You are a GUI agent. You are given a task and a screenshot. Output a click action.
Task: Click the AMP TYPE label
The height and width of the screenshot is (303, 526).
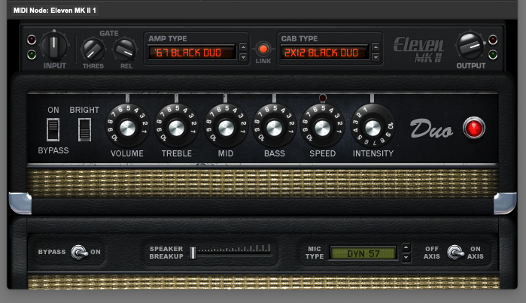click(x=168, y=38)
